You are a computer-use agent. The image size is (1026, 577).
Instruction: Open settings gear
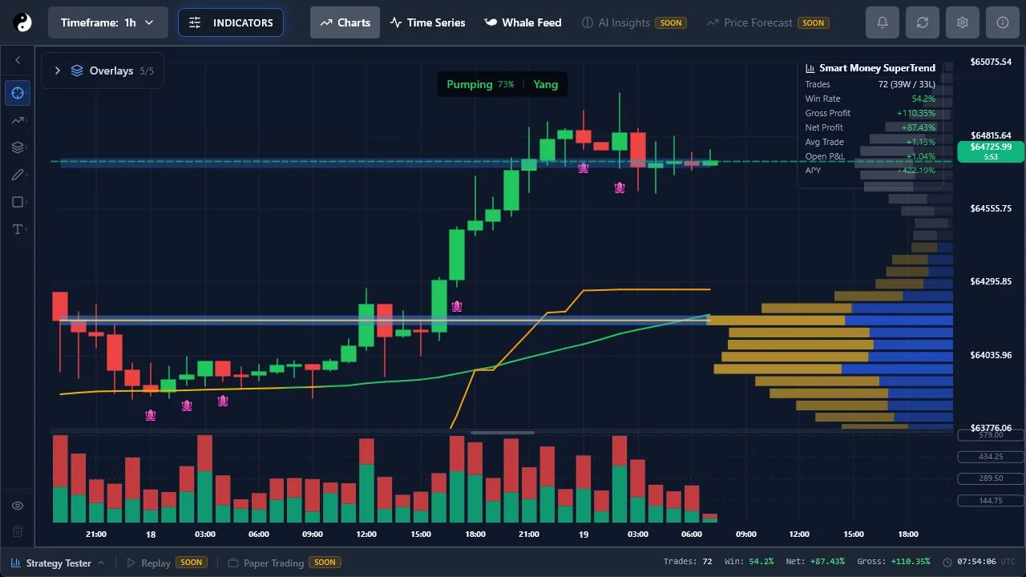(963, 22)
